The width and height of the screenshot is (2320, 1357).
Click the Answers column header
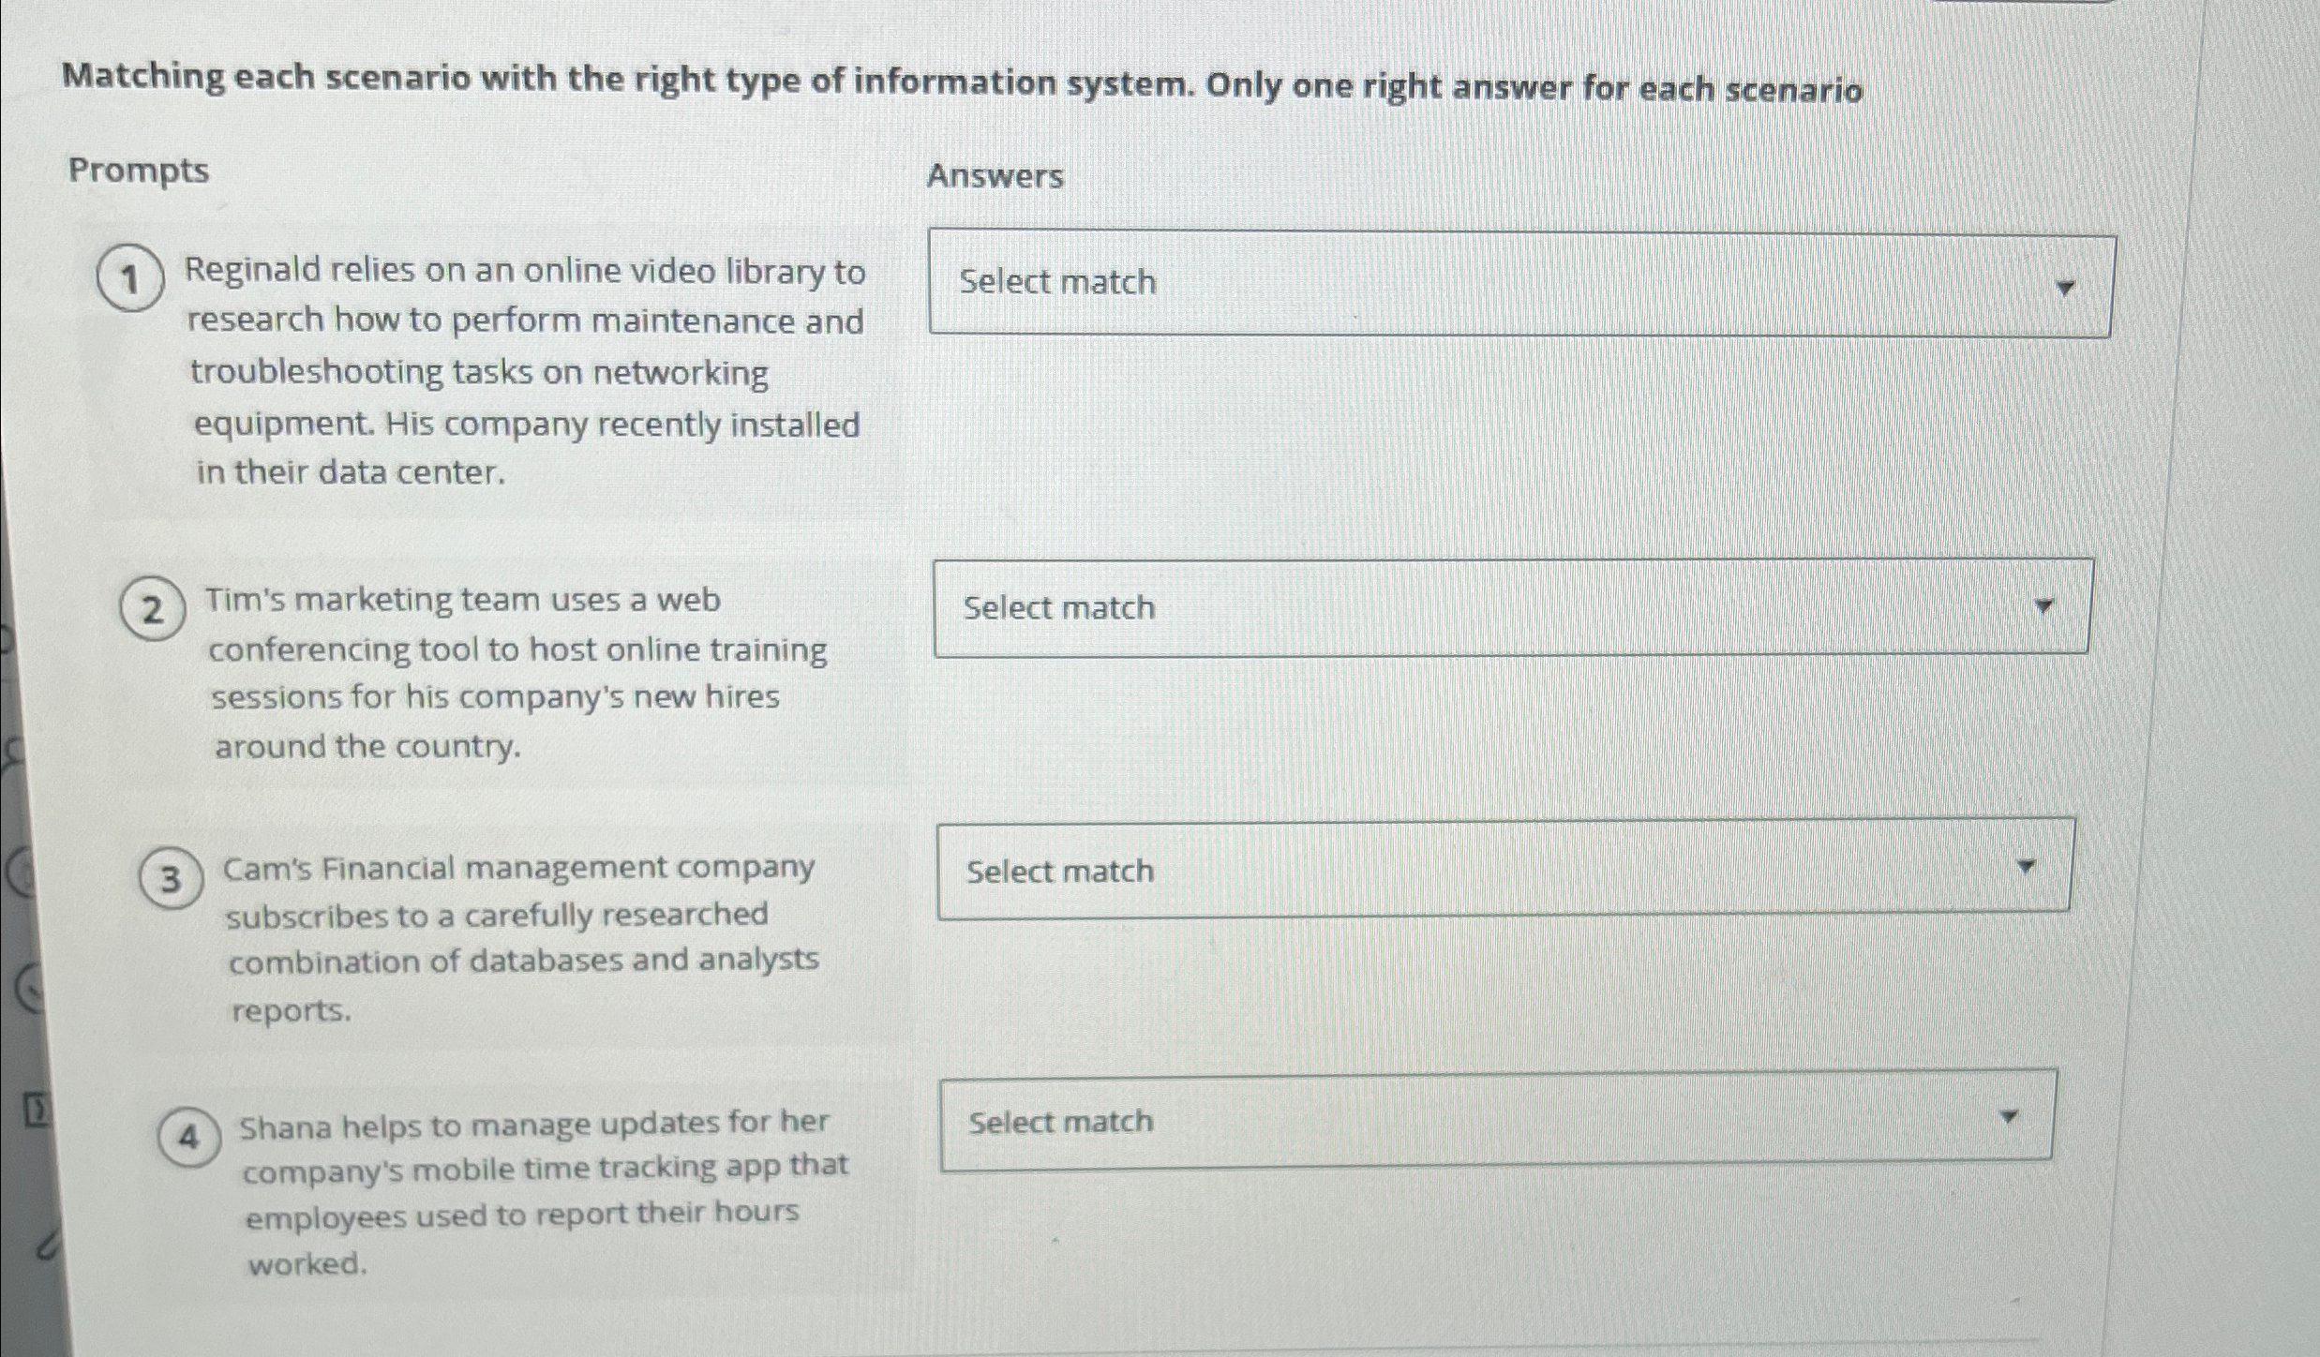pyautogui.click(x=995, y=176)
